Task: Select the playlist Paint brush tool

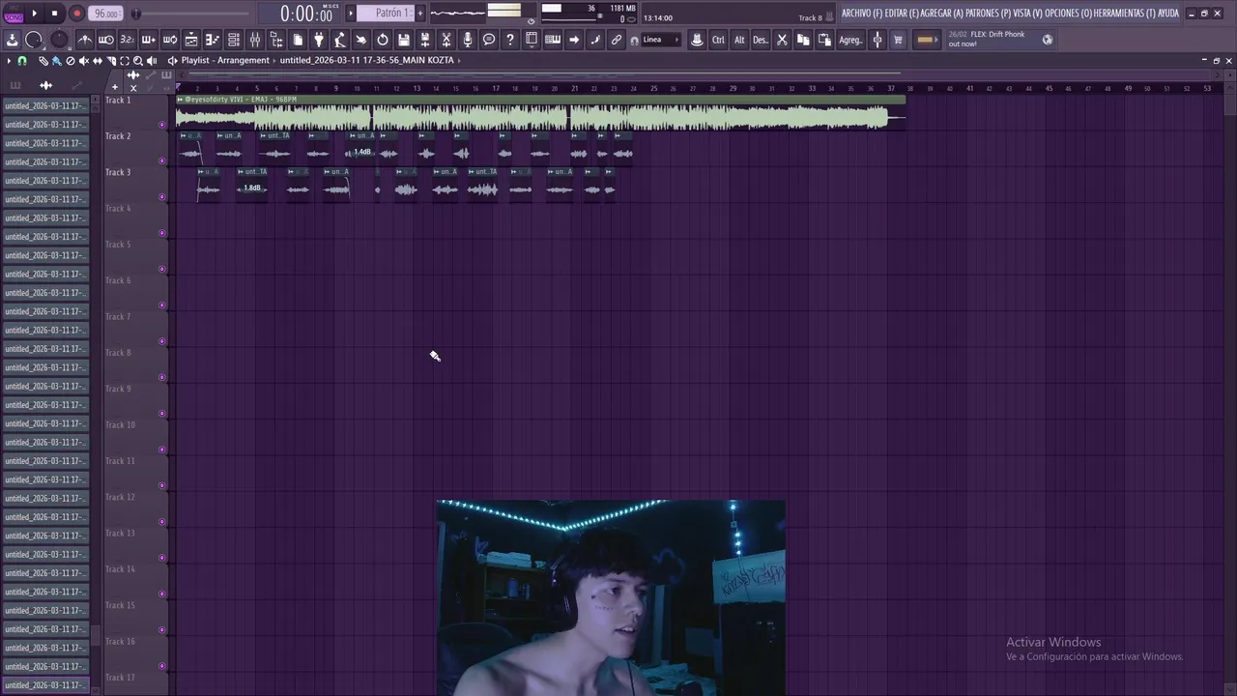Action: [56, 61]
